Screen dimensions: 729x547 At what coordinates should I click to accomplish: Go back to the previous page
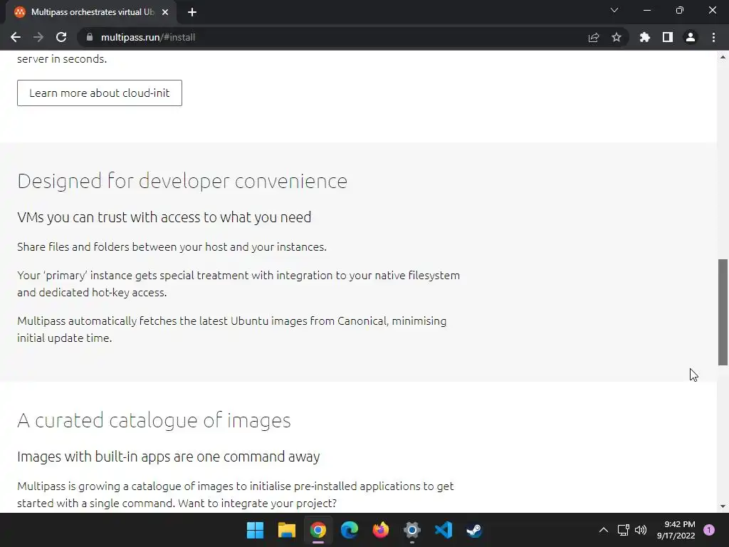tap(16, 37)
